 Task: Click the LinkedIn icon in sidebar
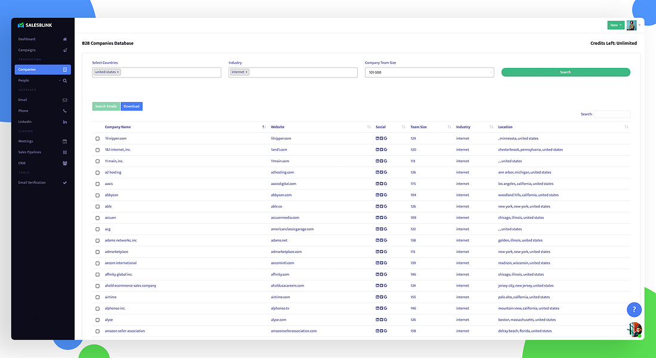(65, 122)
